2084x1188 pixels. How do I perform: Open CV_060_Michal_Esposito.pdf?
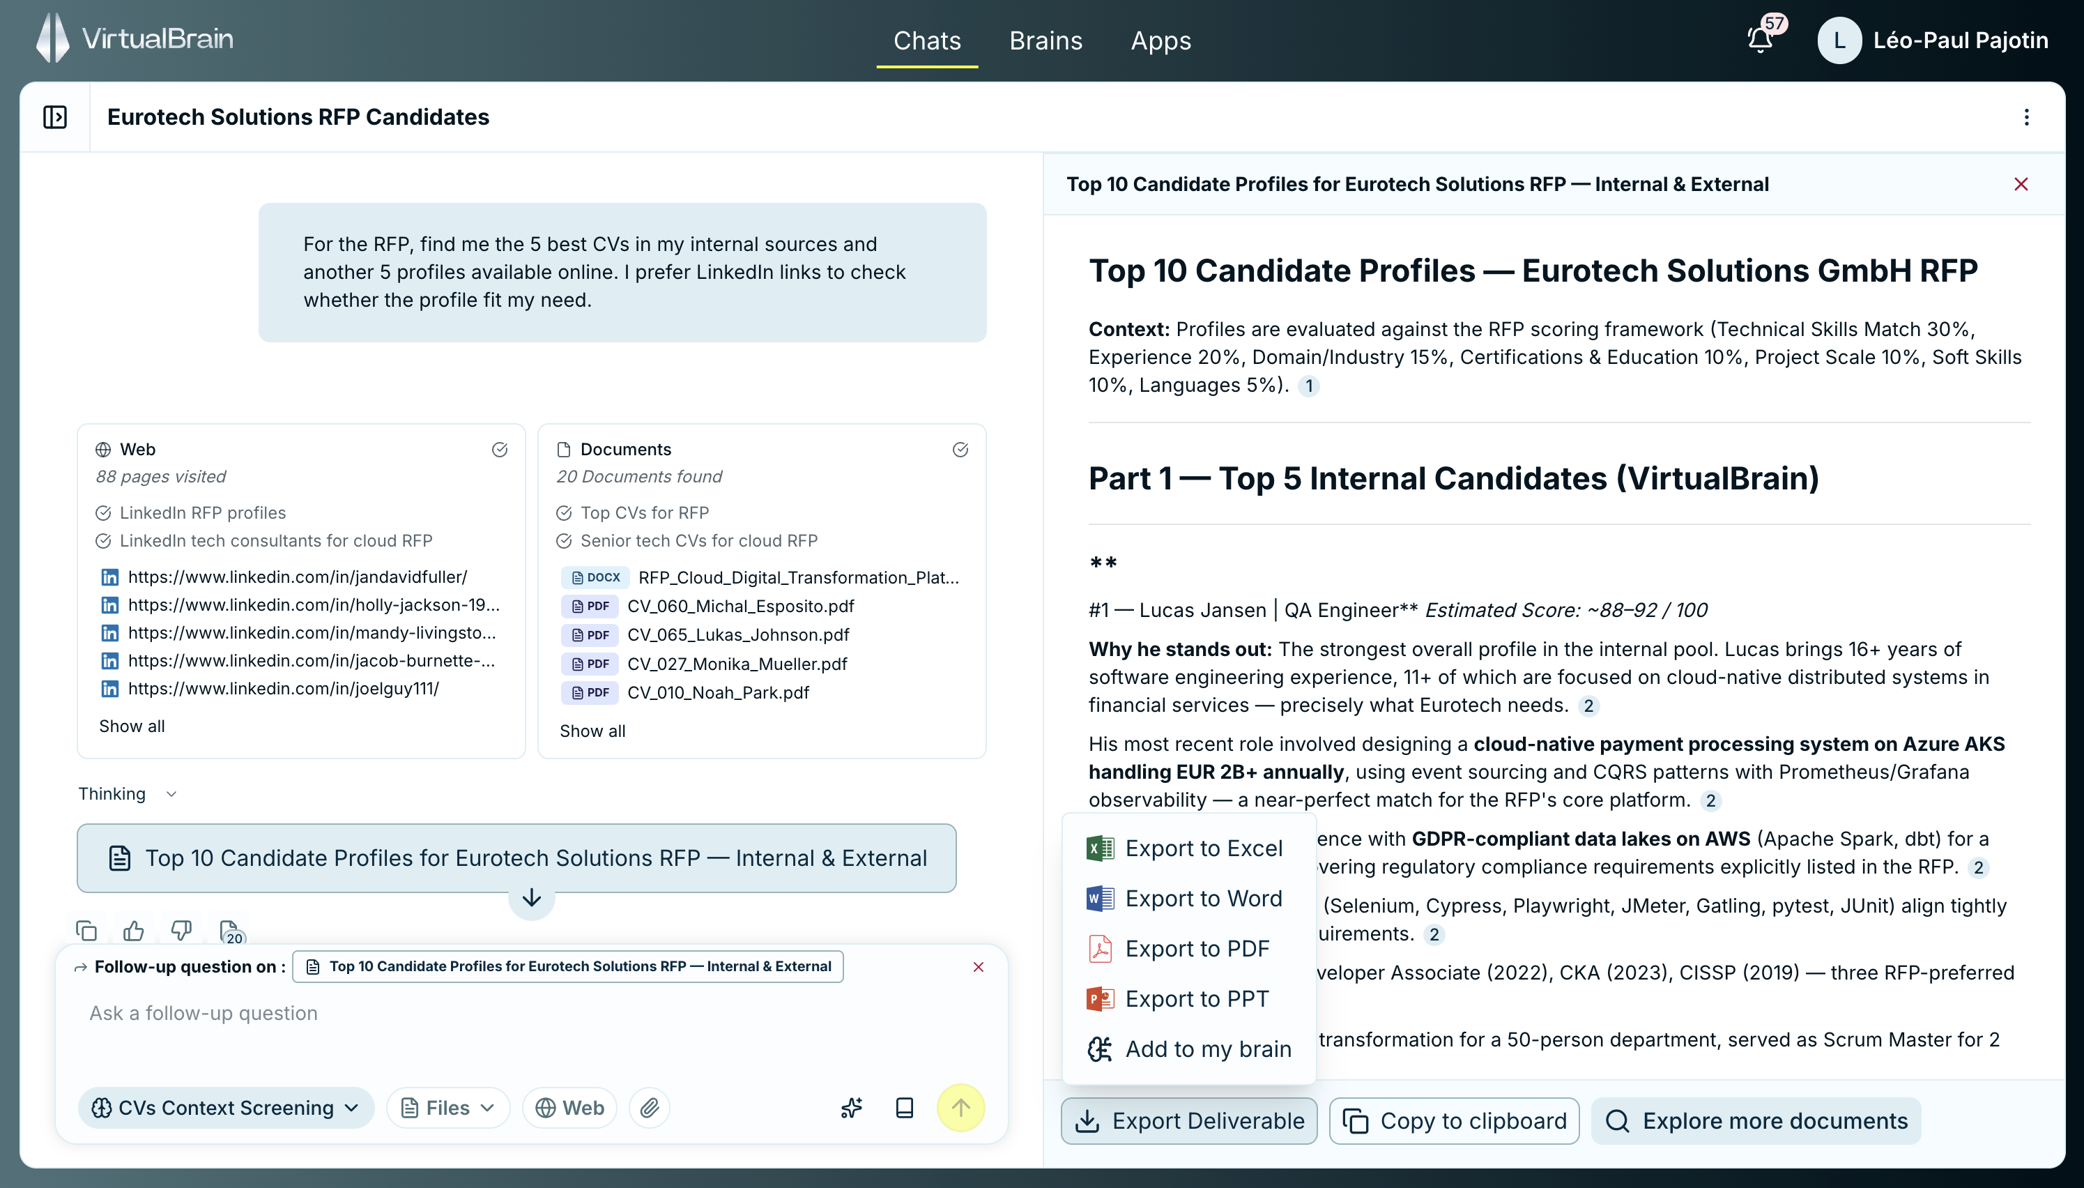[707, 607]
